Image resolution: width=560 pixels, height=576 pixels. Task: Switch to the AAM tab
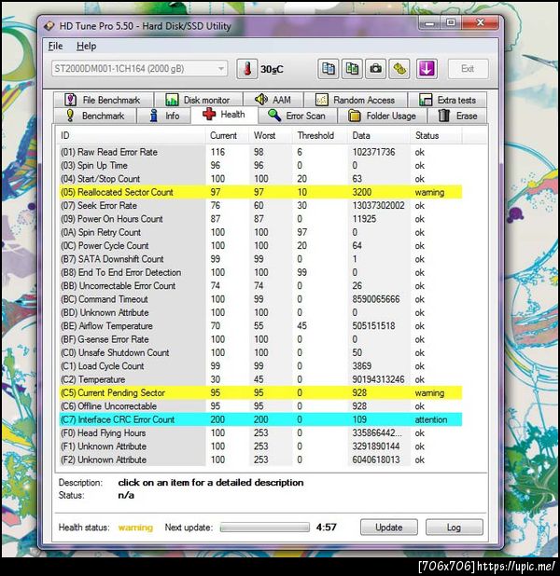(273, 100)
